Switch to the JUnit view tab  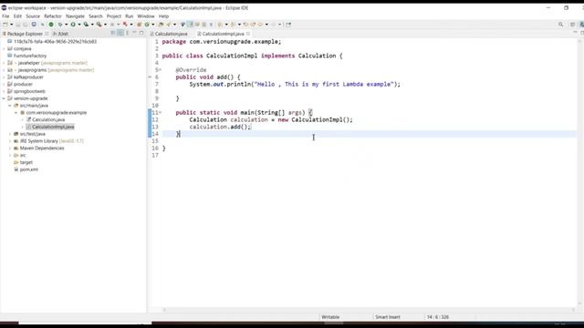pos(61,34)
